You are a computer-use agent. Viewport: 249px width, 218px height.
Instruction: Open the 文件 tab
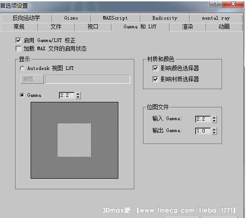[56, 27]
